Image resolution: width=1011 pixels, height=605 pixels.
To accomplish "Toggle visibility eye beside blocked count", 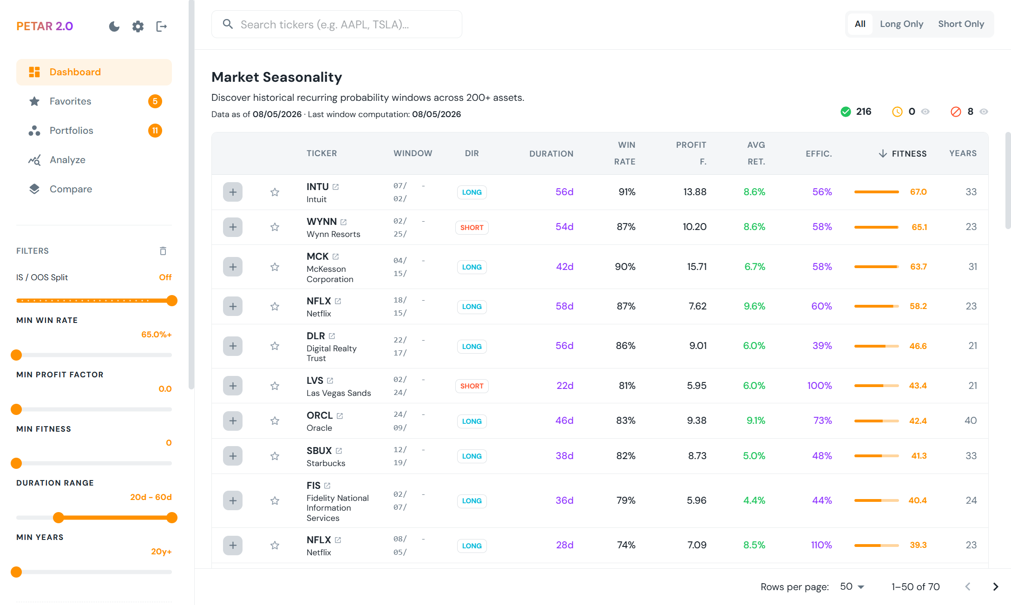I will point(984,112).
